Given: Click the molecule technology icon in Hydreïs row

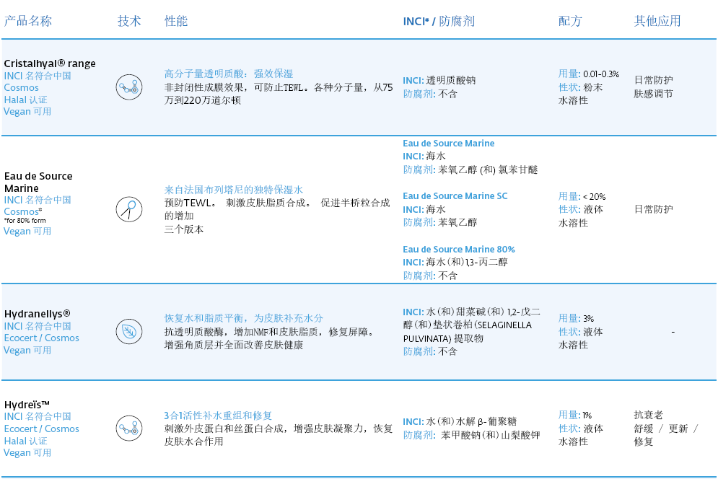Looking at the screenshot, I should 129,429.
